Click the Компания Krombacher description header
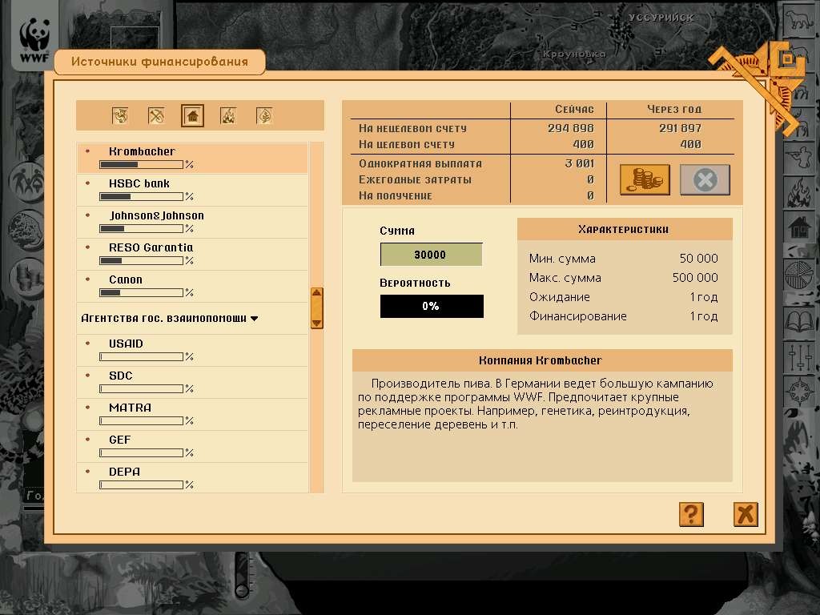 tap(541, 360)
